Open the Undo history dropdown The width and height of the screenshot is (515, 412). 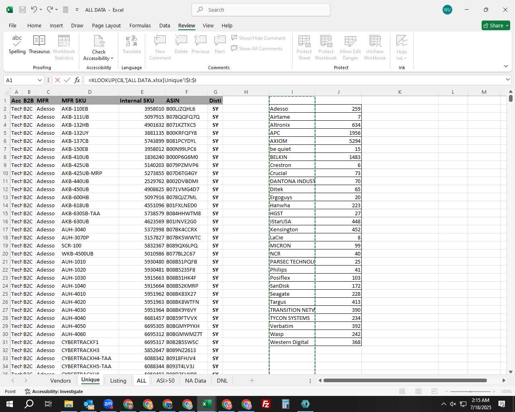coord(41,10)
